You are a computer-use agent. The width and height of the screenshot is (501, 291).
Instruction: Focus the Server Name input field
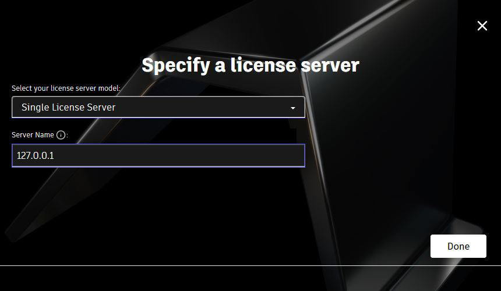[x=158, y=155]
